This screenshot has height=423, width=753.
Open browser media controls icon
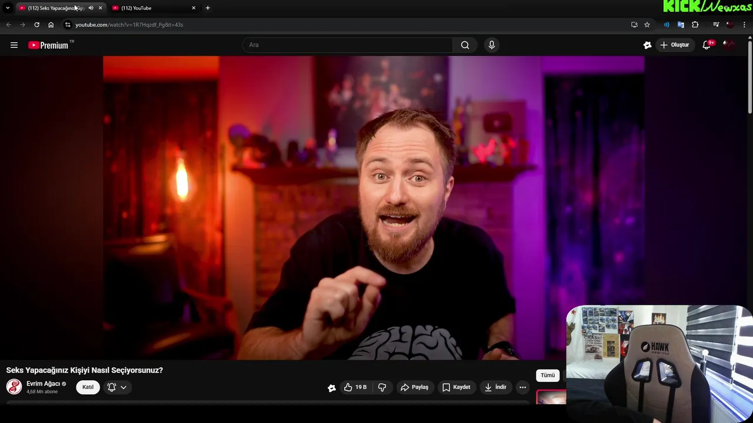[716, 25]
